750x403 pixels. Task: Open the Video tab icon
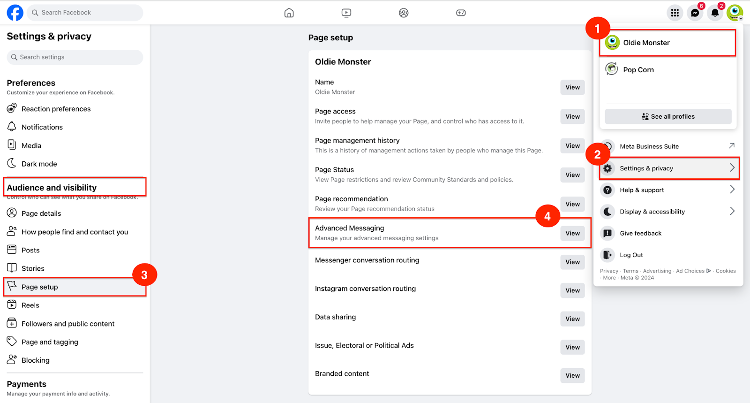tap(346, 13)
